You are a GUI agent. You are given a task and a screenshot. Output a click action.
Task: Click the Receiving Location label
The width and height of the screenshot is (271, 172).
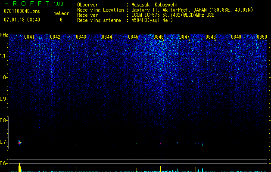click(x=100, y=10)
